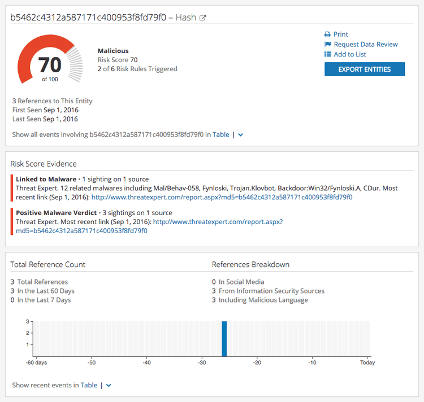Viewport: 424px width, 402px height.
Task: Click the hash title b5462c4312a587171c400953f8fd79f0
Action: 88,17
